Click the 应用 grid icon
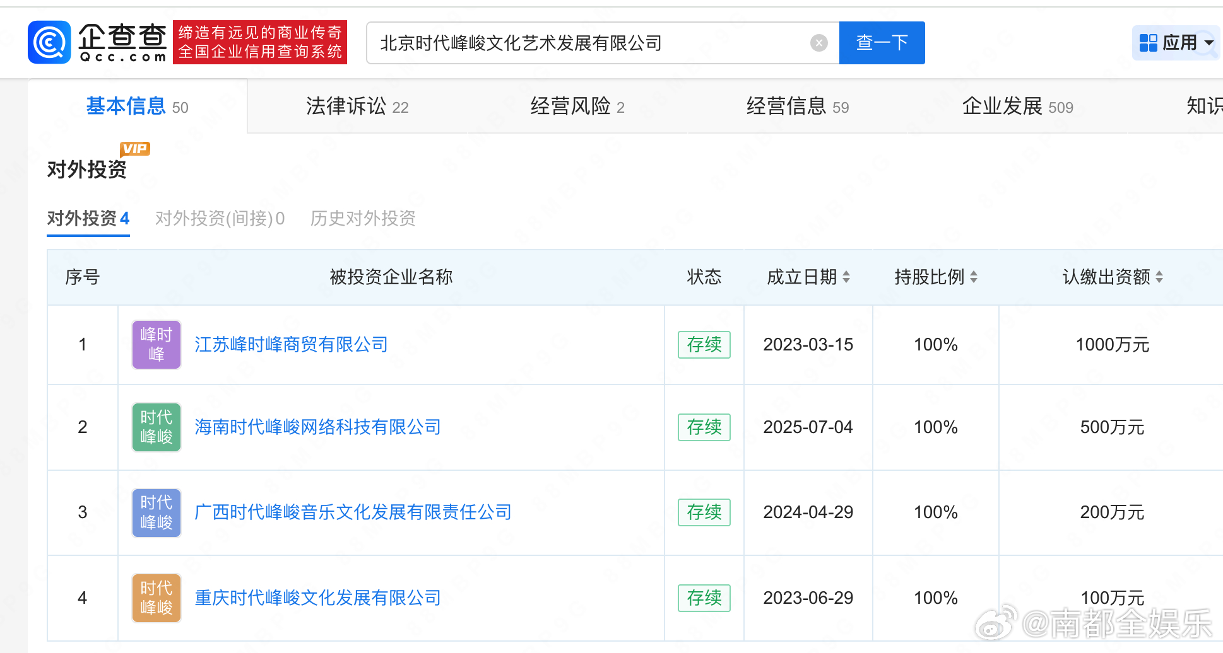 coord(1148,43)
